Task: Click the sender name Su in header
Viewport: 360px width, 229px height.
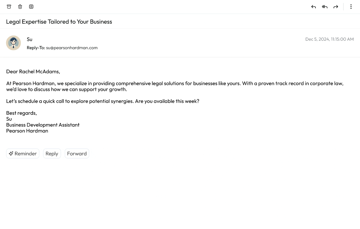Action: pos(29,39)
